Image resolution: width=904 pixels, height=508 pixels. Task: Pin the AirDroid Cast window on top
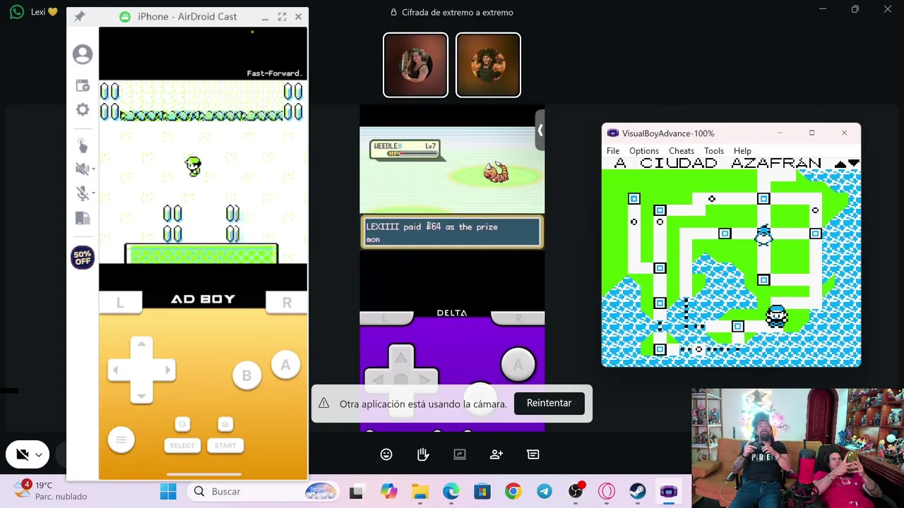[79, 16]
